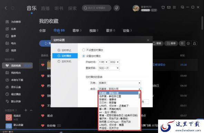
Task: Select the 无关于你 song option
Action: pos(118,128)
